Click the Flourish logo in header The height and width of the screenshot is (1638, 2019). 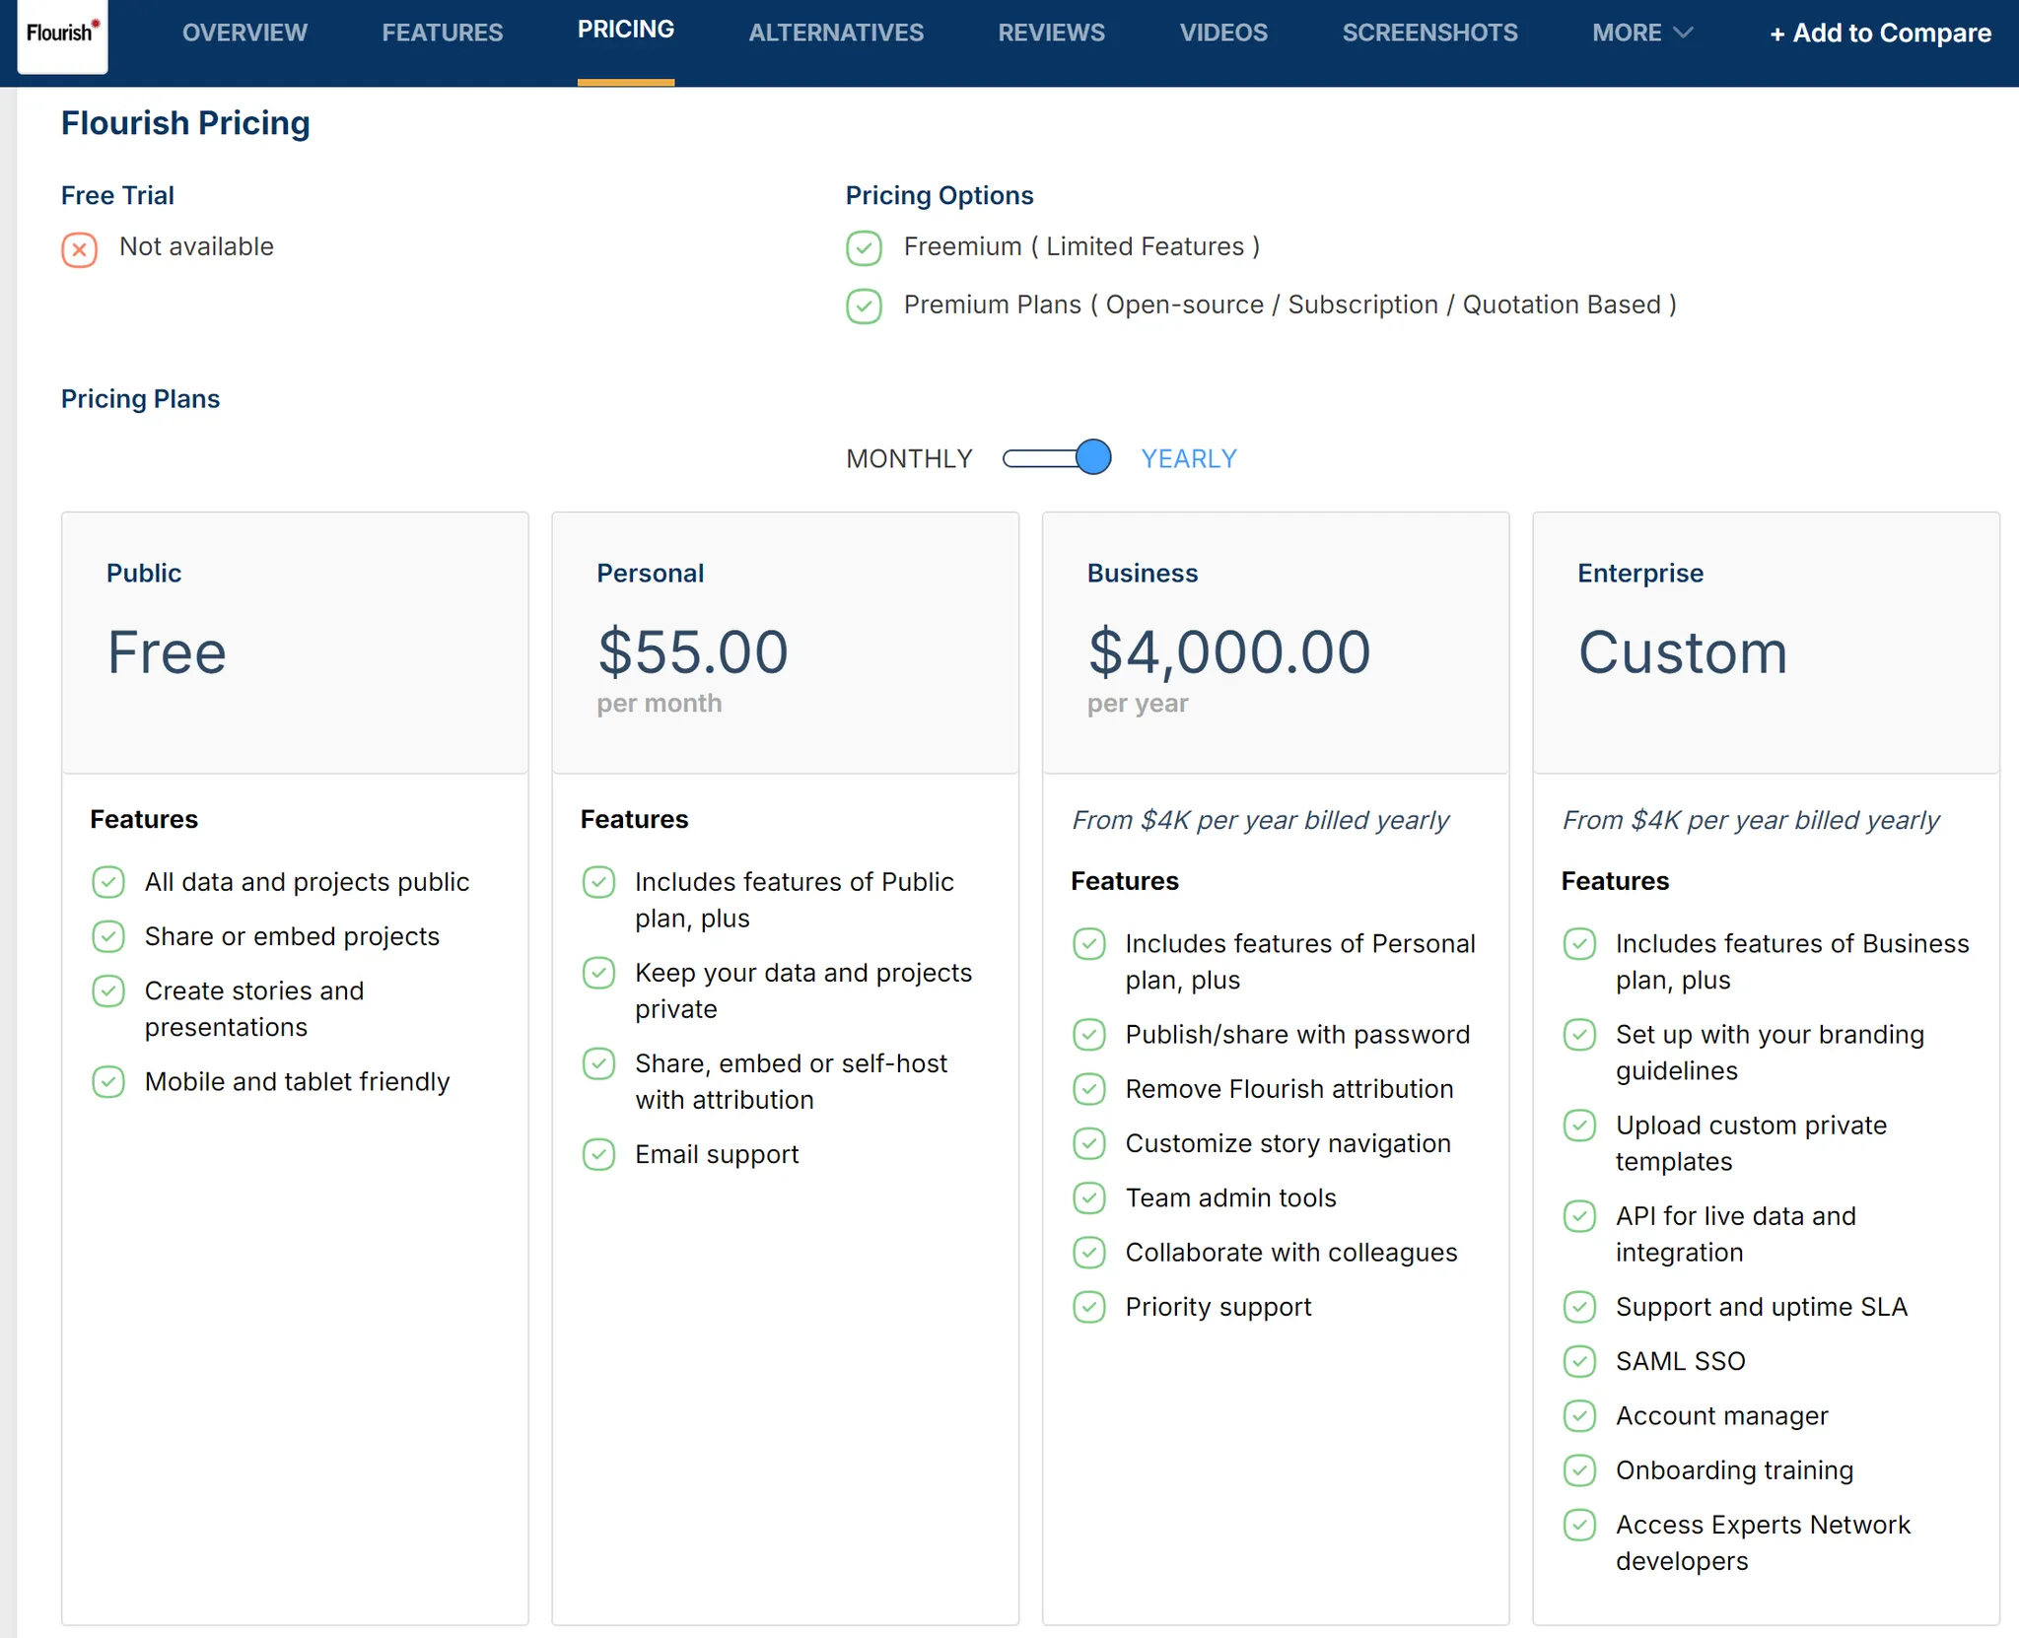tap(62, 34)
